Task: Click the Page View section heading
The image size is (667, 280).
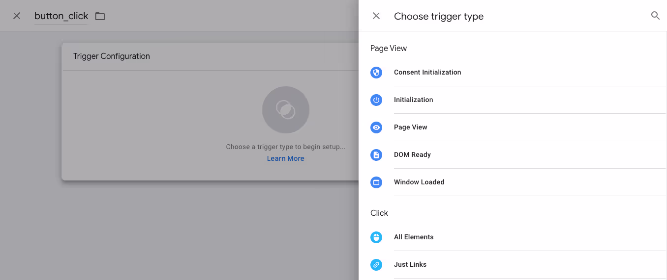Action: click(x=389, y=49)
